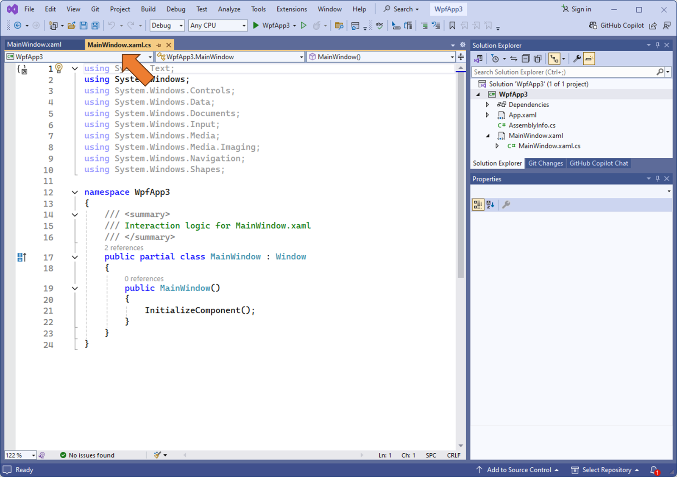Click the Send Feedback person icon
The height and width of the screenshot is (477, 677).
click(667, 25)
